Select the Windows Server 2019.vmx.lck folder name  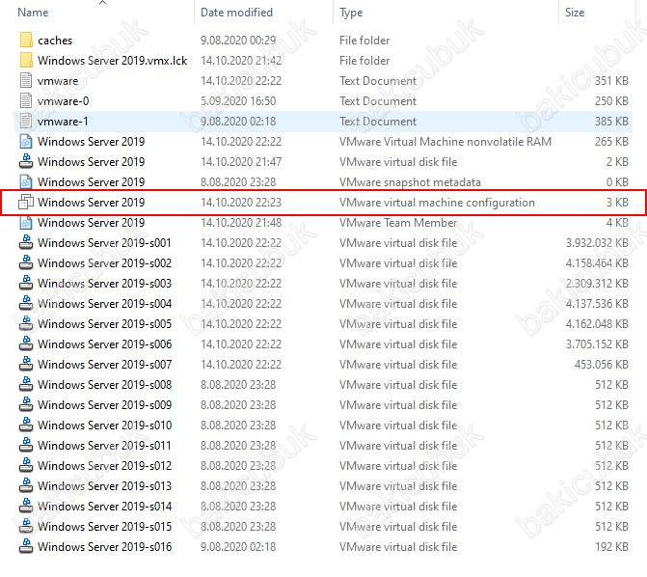point(112,61)
